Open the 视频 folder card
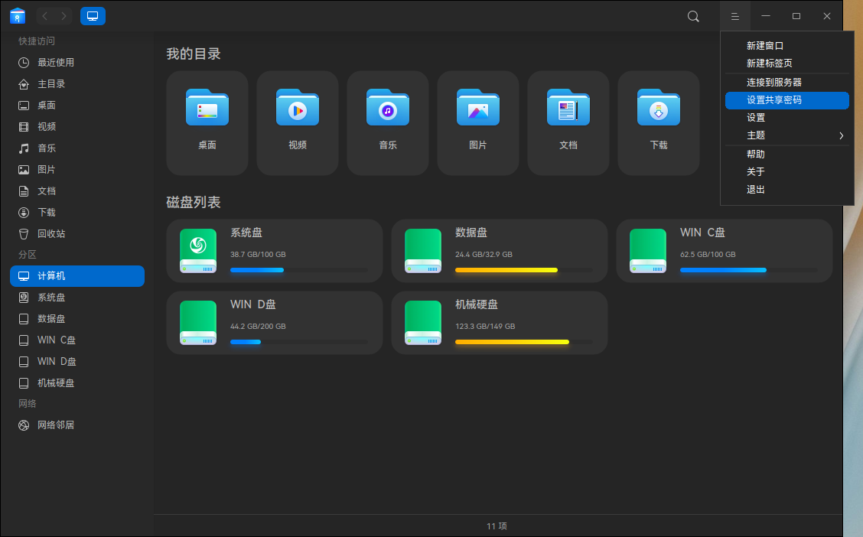Viewport: 863px width, 537px height. pos(297,122)
